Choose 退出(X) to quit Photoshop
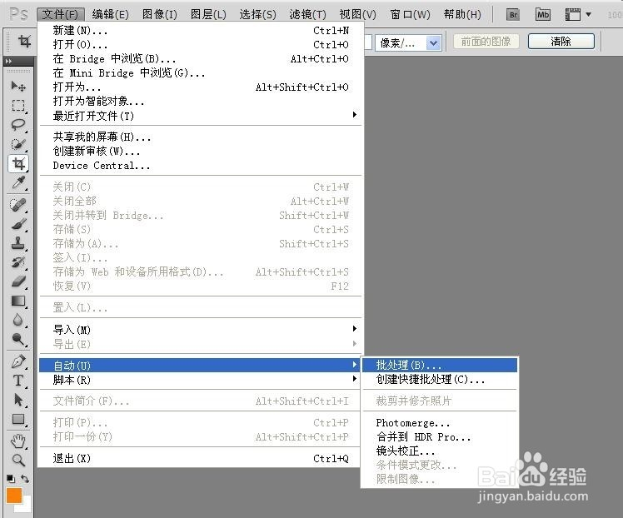 (x=201, y=458)
